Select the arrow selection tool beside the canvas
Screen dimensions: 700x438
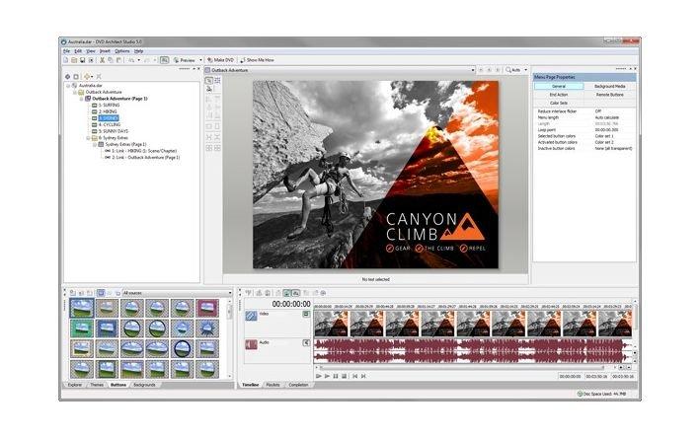[209, 81]
